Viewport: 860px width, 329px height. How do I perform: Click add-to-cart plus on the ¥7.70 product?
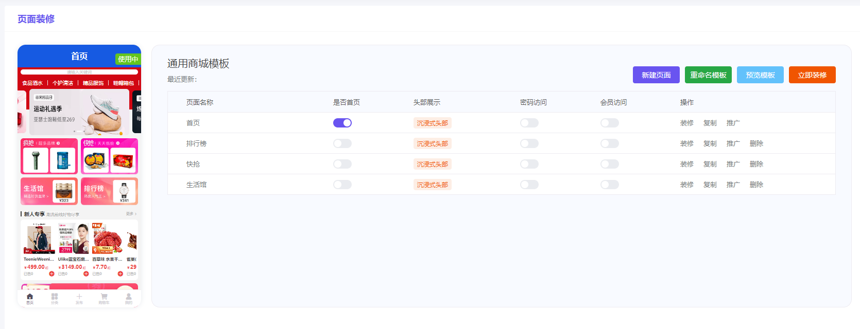121,274
